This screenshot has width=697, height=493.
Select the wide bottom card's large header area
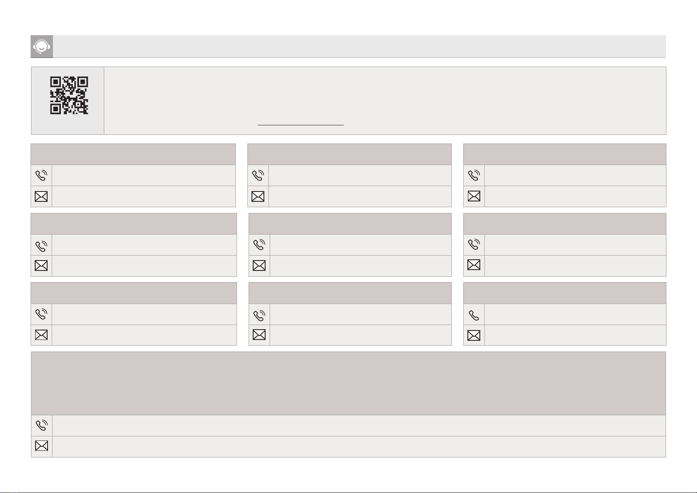pos(348,383)
